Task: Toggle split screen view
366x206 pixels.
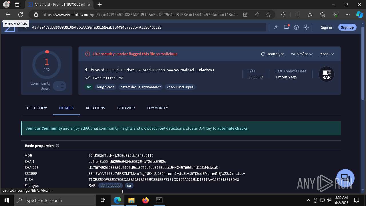Action: (297, 15)
